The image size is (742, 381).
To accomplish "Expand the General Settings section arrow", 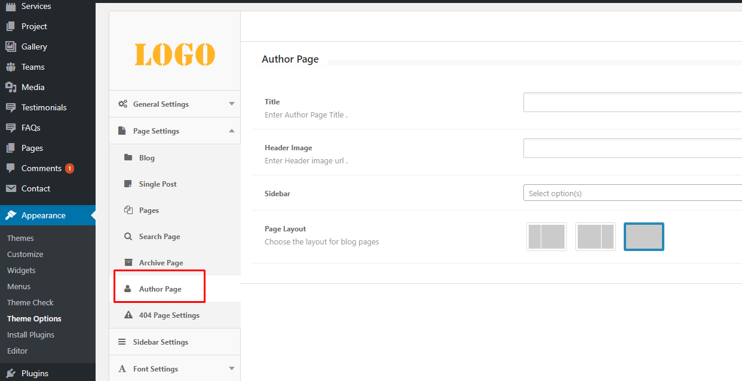I will pos(232,104).
